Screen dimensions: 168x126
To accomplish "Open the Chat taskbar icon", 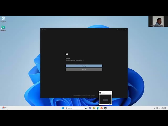I will (90, 108).
